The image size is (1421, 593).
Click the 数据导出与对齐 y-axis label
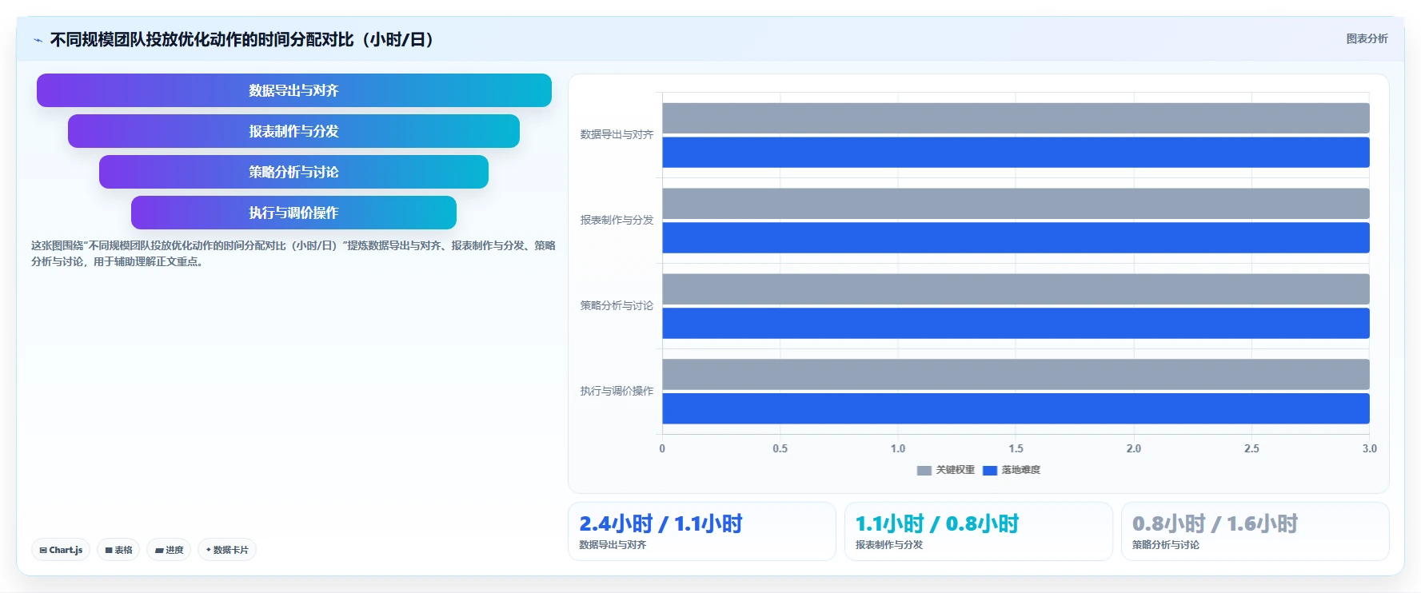point(617,134)
